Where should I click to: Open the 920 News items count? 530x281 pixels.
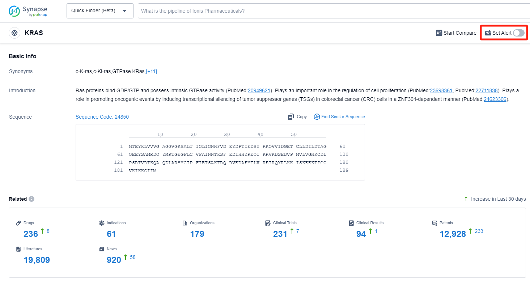[x=114, y=260]
